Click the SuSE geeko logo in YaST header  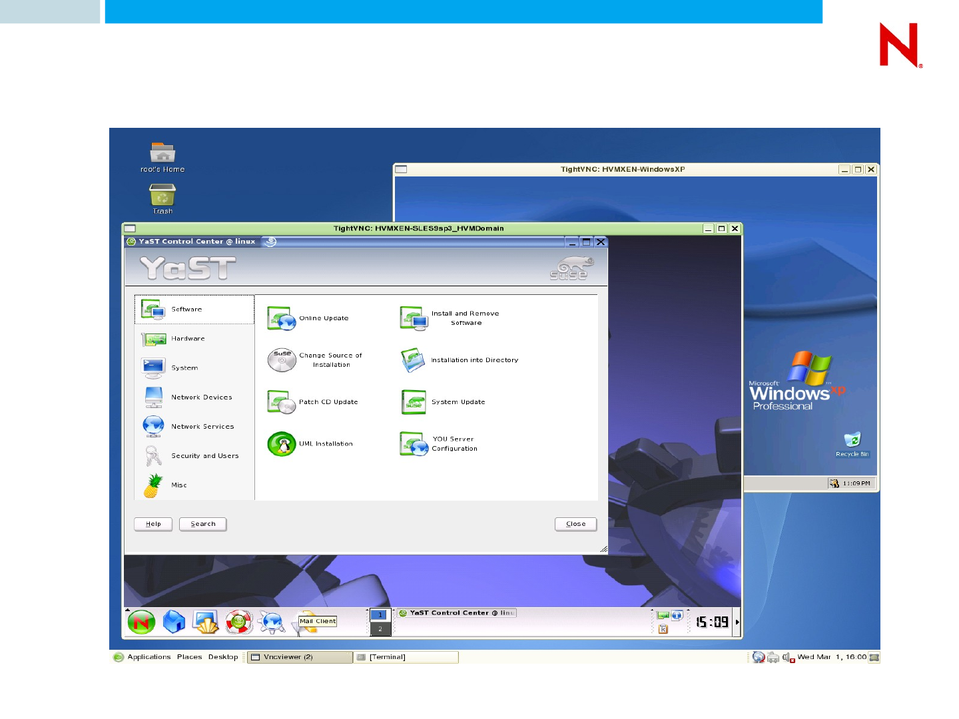tap(571, 268)
